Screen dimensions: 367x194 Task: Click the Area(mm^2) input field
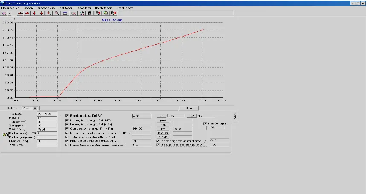[x=47, y=129]
